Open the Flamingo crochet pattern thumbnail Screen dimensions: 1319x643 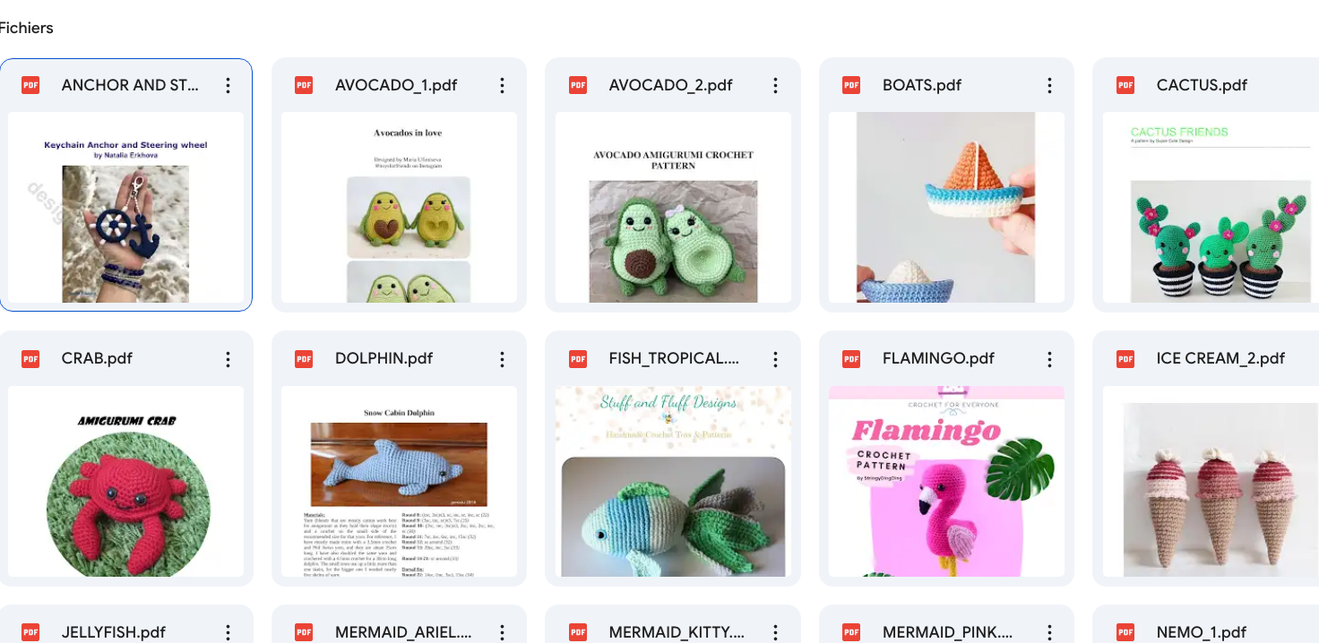click(x=946, y=481)
